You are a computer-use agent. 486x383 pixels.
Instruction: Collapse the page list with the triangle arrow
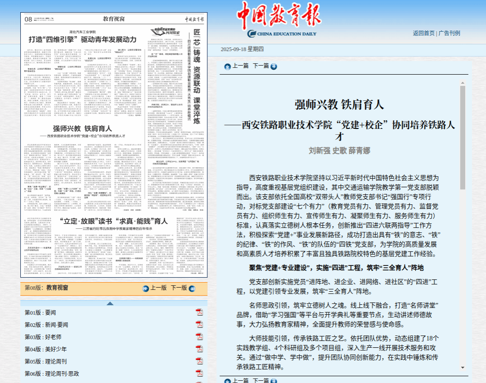click(110, 303)
